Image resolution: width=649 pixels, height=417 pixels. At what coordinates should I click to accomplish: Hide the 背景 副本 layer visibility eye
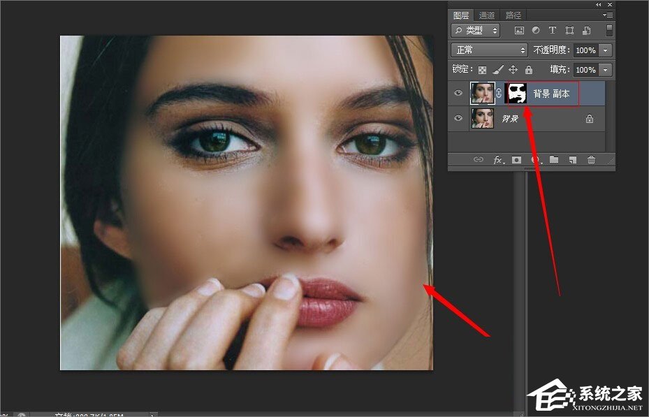[x=458, y=93]
